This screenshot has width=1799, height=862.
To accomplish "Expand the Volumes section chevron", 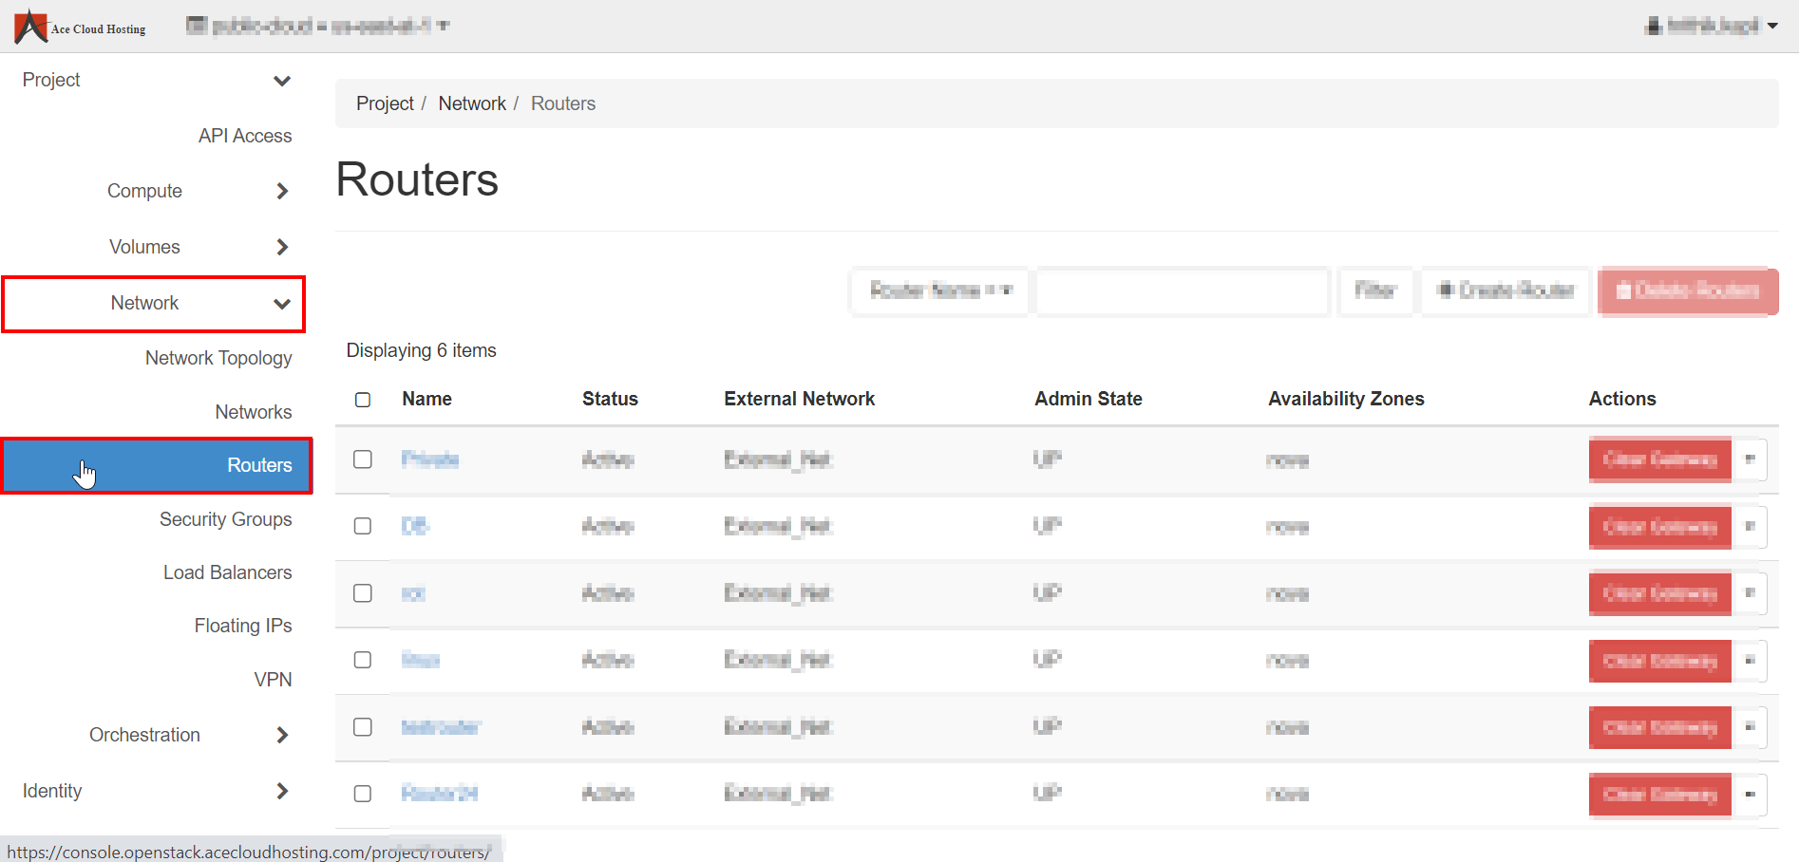I will click(281, 248).
